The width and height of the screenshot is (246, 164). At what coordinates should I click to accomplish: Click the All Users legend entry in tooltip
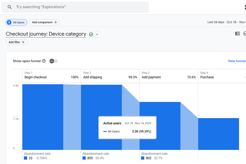tap(112, 131)
